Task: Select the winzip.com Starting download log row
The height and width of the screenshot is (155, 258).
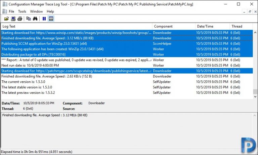Action: [127, 33]
